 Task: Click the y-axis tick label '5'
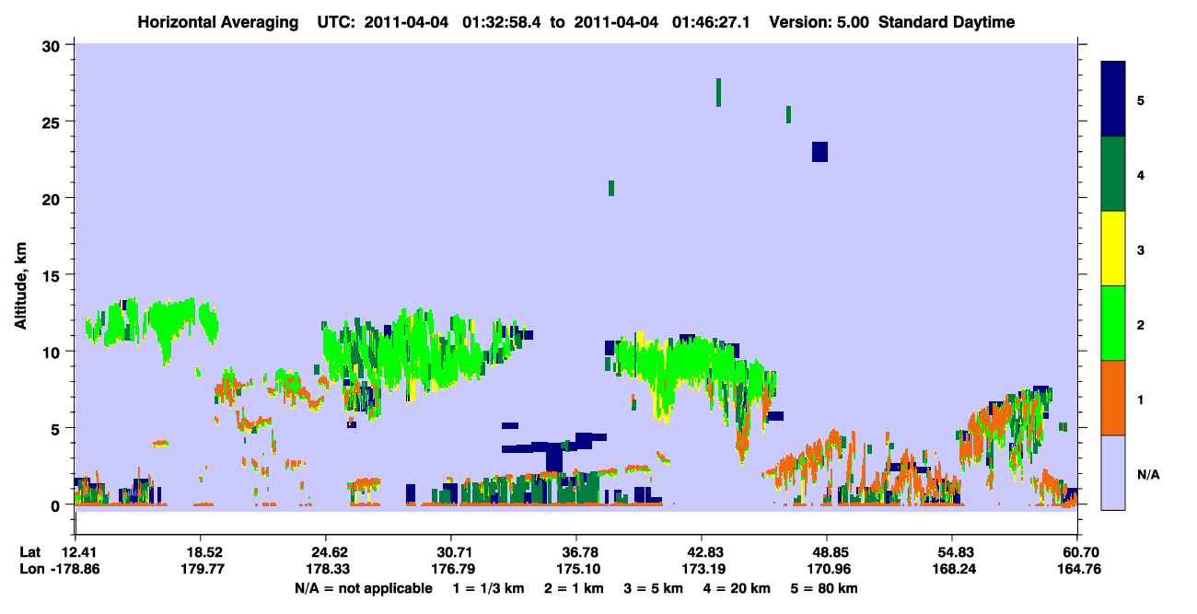(57, 429)
